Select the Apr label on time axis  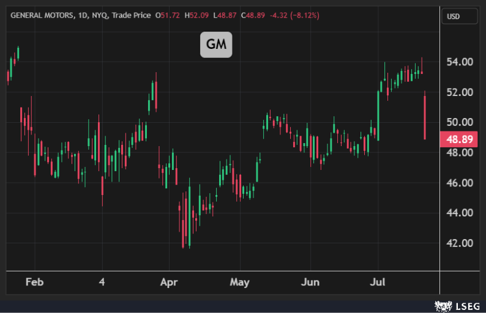tap(168, 282)
